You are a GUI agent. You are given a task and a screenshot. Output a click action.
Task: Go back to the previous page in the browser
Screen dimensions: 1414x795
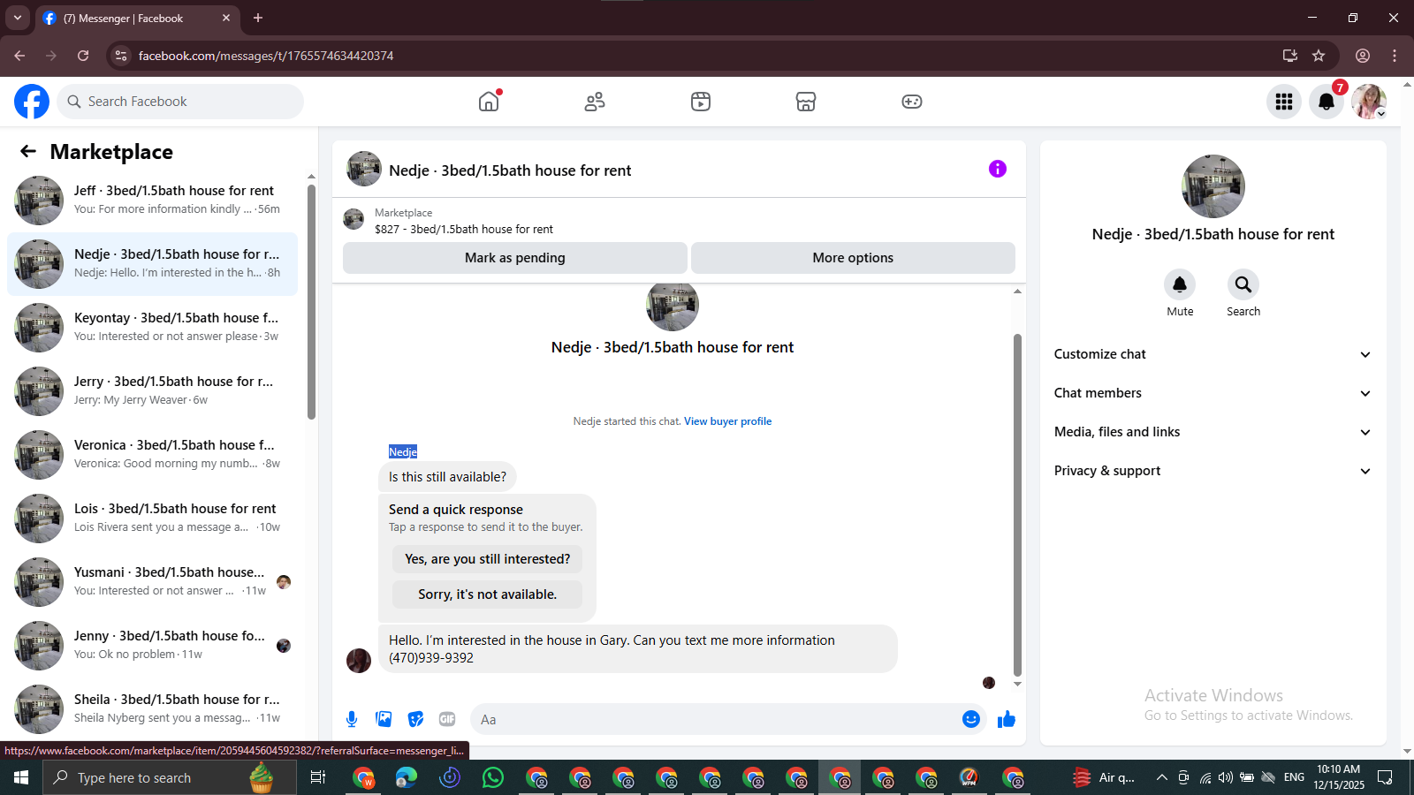tap(19, 56)
